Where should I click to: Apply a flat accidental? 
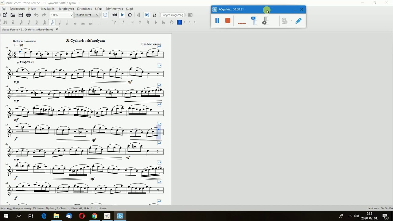coord(156,22)
